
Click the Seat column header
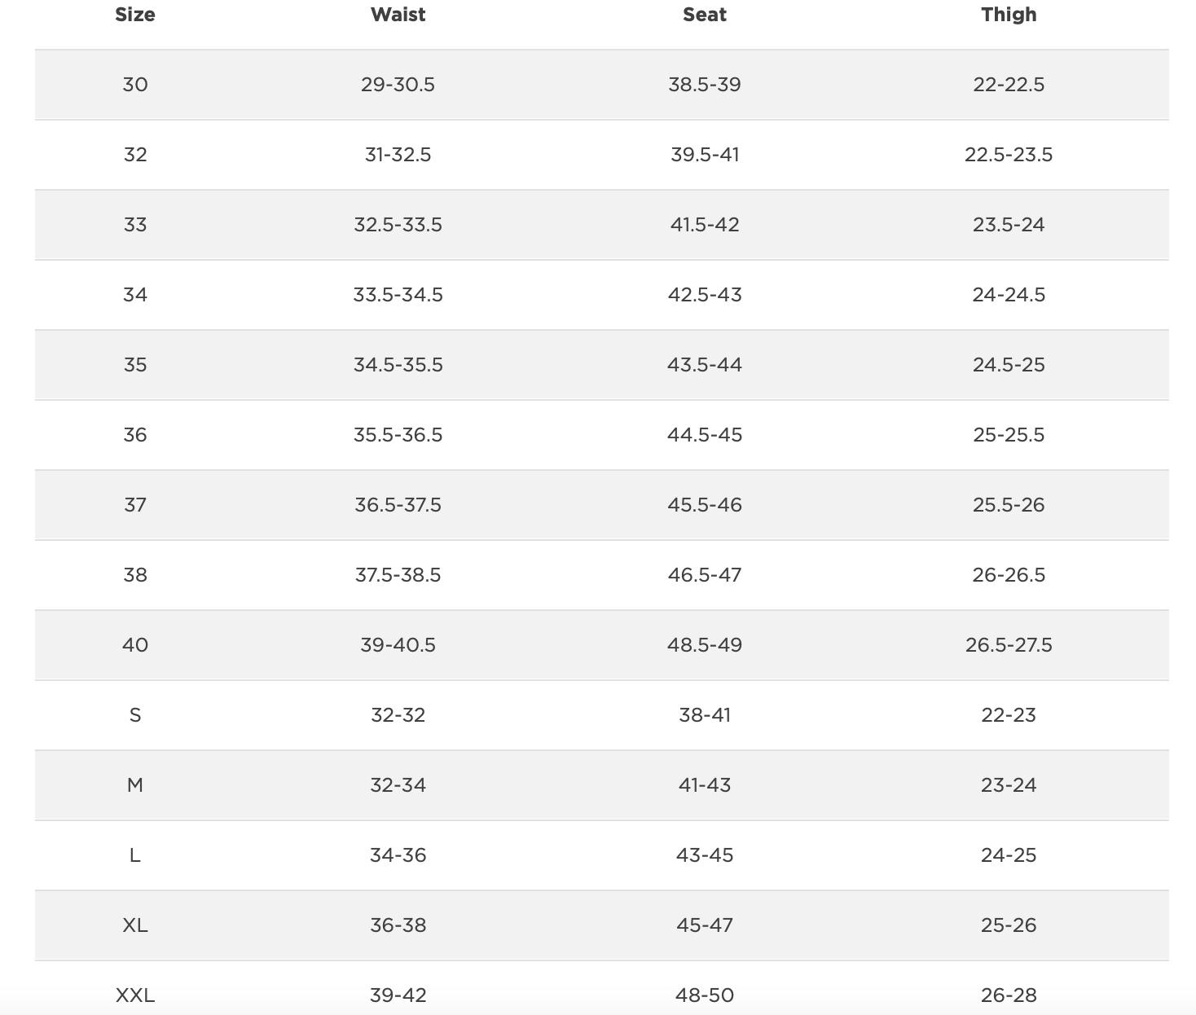[705, 15]
